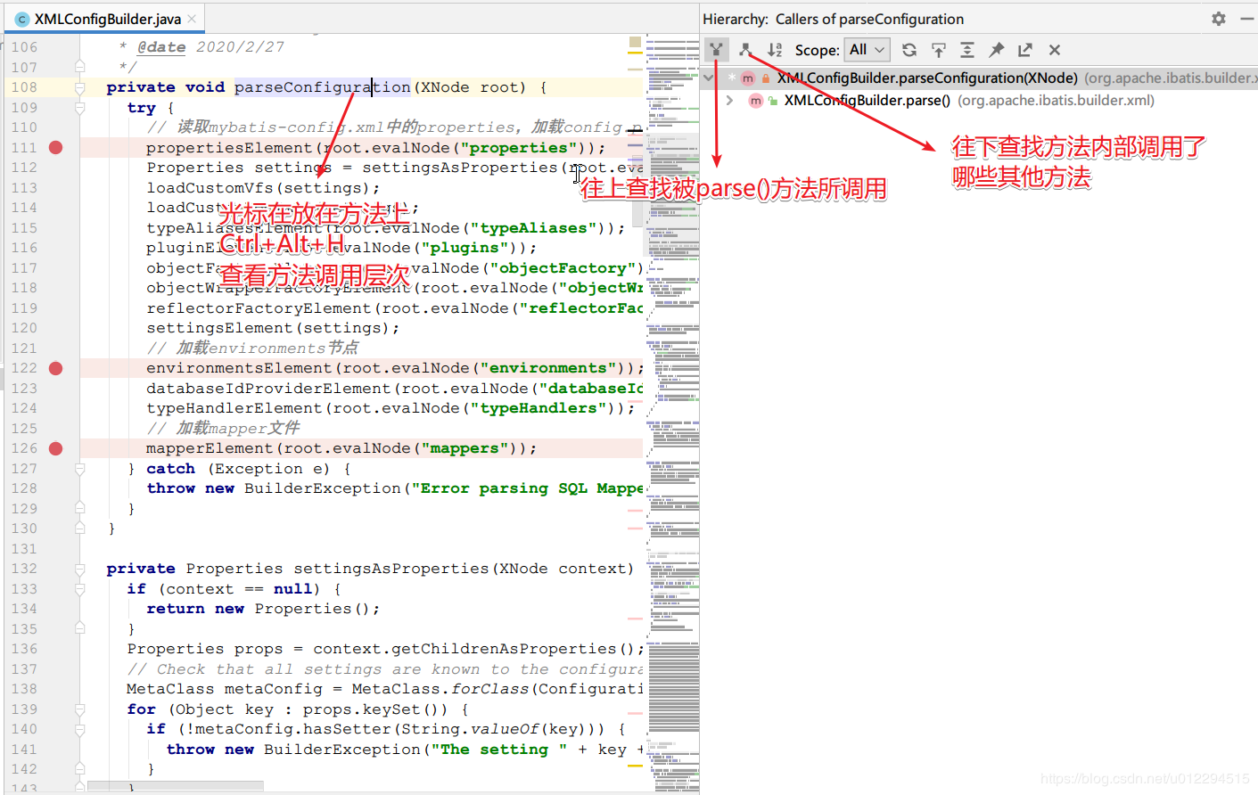Switch to Callee Methods Hierarchy view
Image resolution: width=1258 pixels, height=795 pixels.
coord(746,50)
